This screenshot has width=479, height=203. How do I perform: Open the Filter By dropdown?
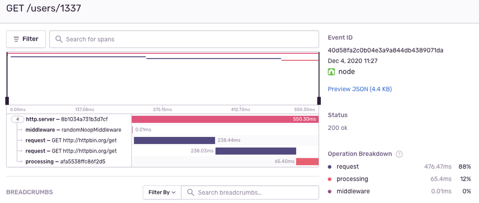point(162,192)
